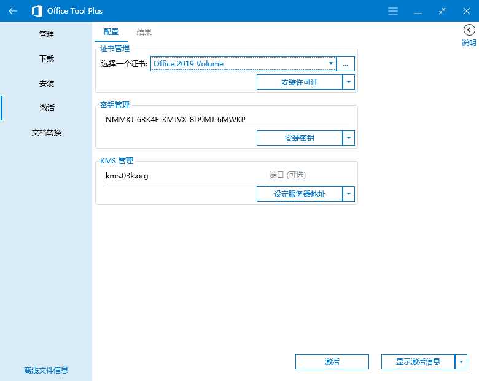479x381 pixels.
Task: Open the 离线文件信息 link
Action: coord(46,371)
